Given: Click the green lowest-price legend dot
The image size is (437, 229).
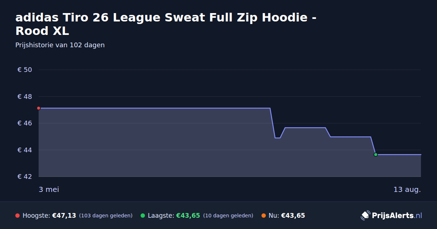Looking at the screenshot, I should (143, 216).
